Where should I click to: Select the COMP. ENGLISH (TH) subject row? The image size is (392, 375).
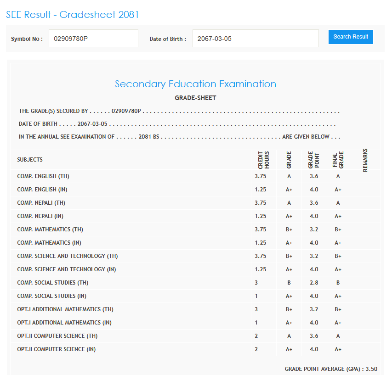(x=43, y=176)
